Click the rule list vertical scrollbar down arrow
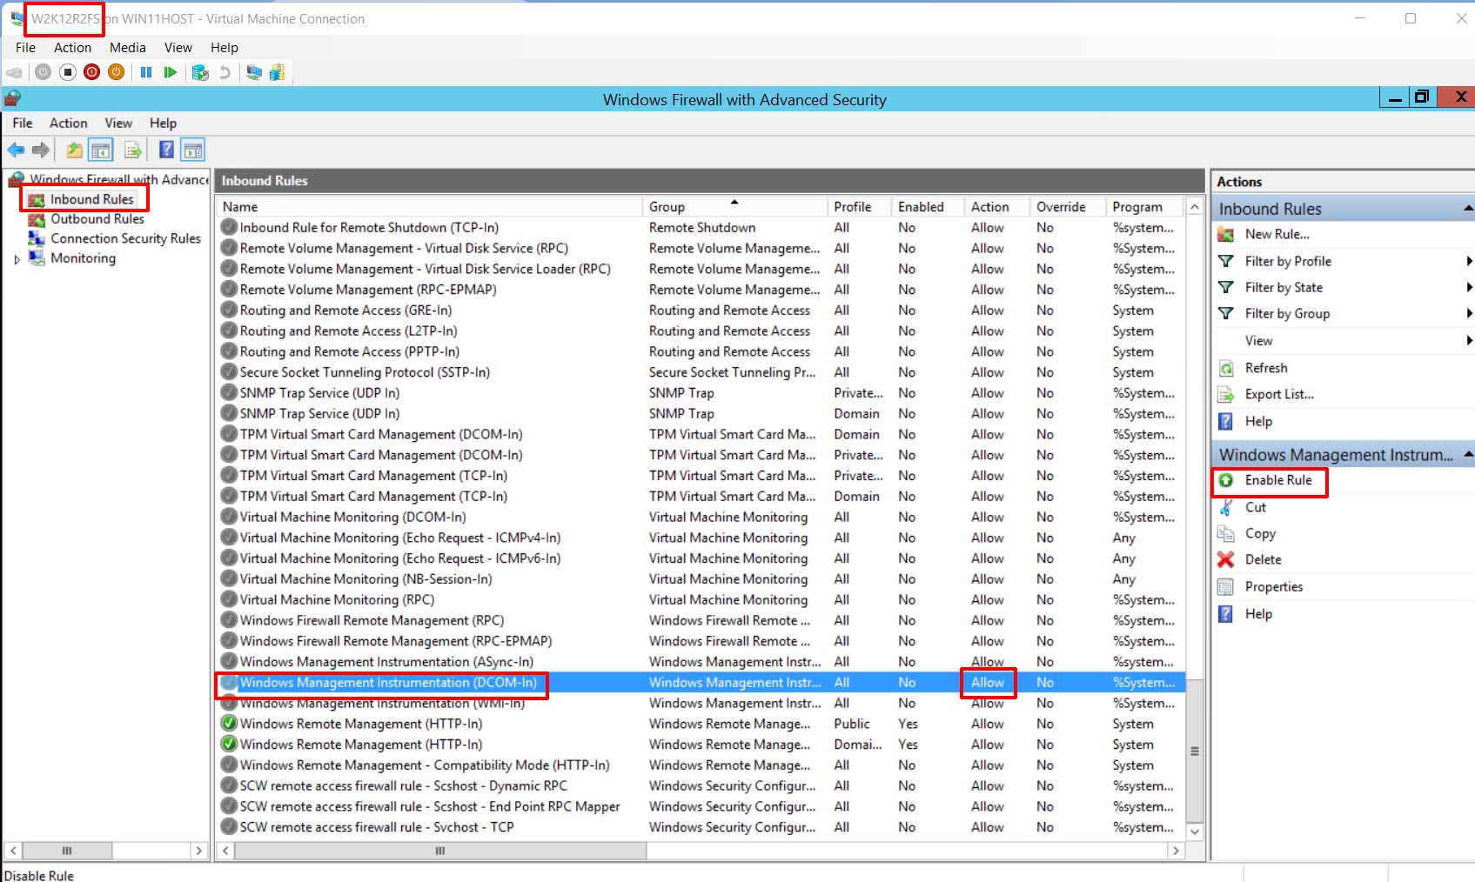 [1195, 832]
